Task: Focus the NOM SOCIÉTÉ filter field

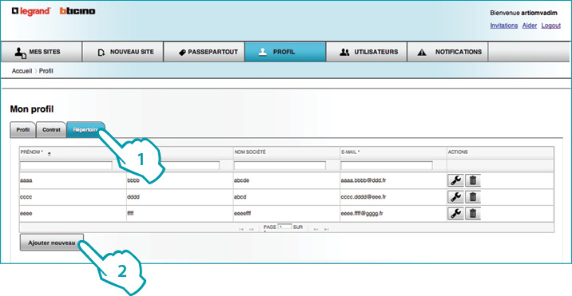Action: click(280, 166)
